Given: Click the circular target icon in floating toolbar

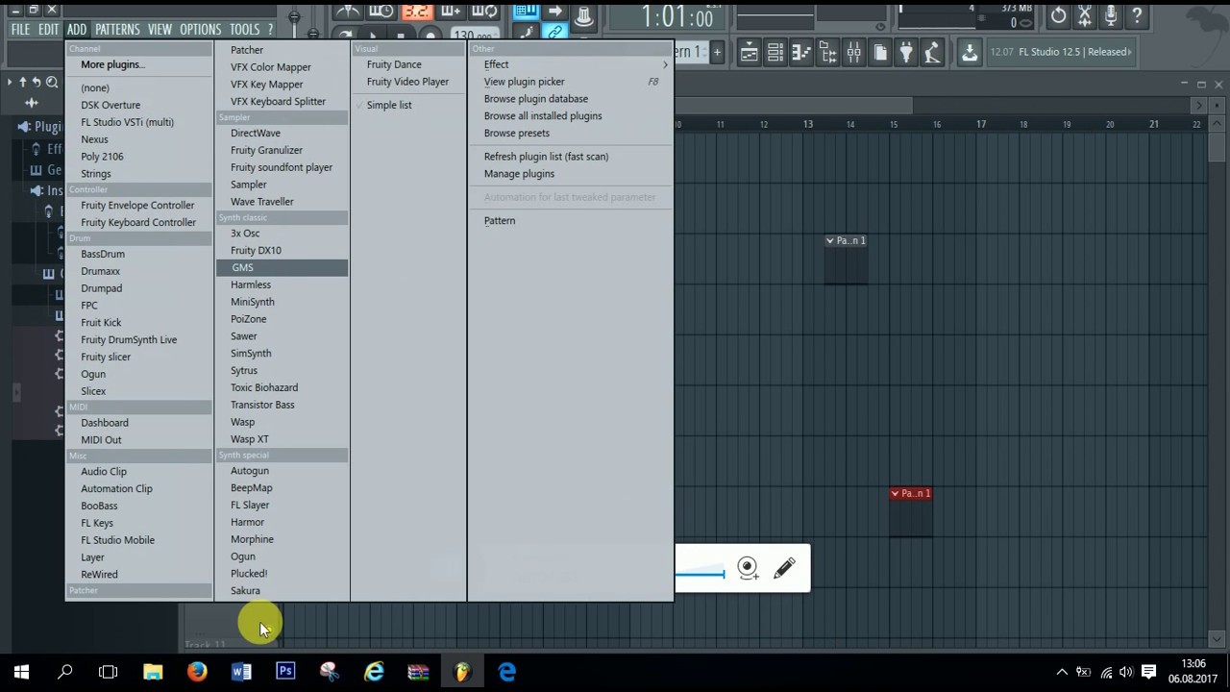Looking at the screenshot, I should click(748, 568).
